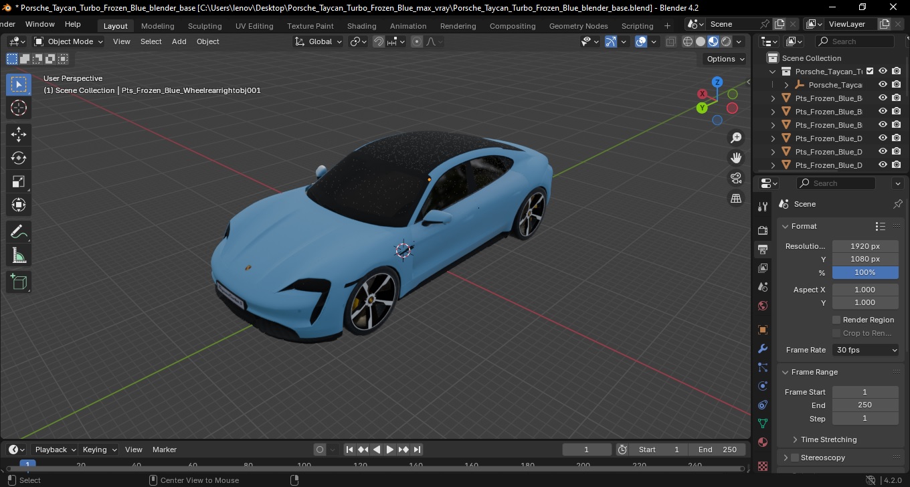Play the animation forward

(390, 450)
